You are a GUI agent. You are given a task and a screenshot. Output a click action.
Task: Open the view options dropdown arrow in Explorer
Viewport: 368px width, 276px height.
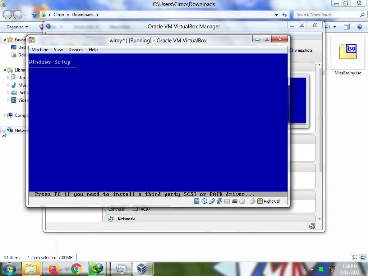335,27
